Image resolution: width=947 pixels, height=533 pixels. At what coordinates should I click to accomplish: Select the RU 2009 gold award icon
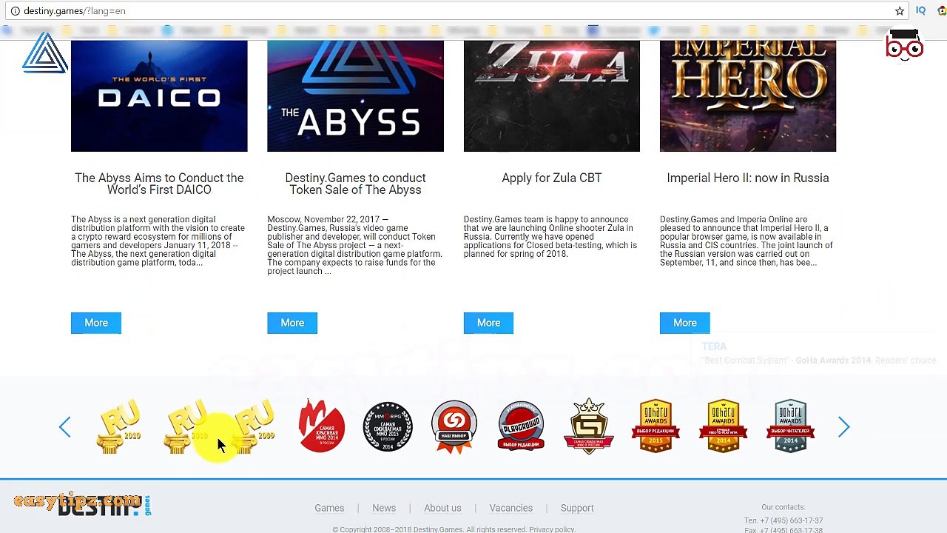(253, 426)
